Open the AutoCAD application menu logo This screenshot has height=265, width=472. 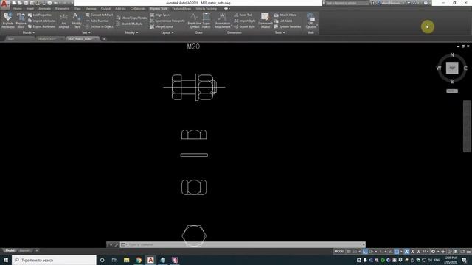pos(4,4)
